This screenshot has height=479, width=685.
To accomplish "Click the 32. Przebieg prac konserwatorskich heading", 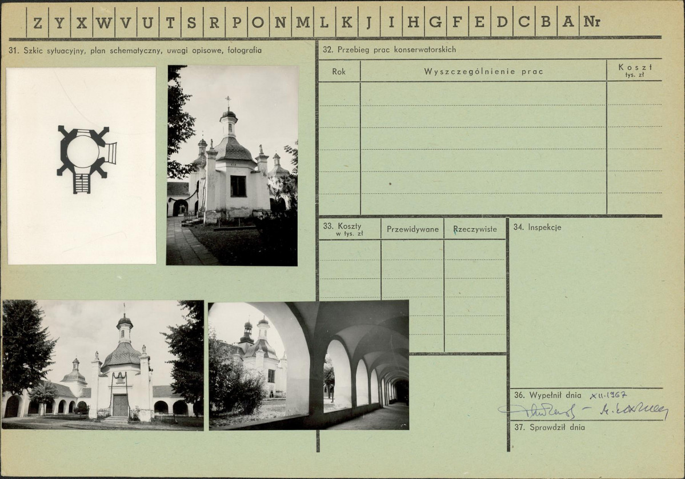I will pyautogui.click(x=389, y=49).
